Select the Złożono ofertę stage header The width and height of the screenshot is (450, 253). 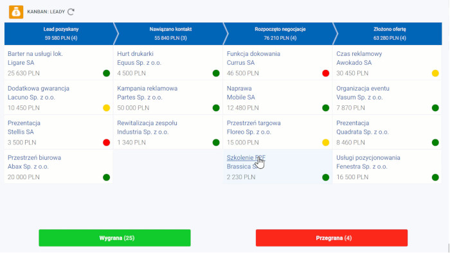tap(390, 34)
